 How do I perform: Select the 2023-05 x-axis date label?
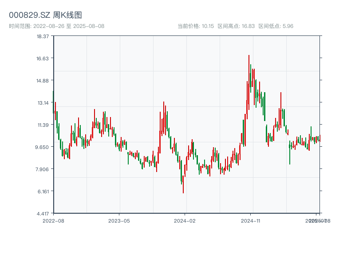[x=119, y=220]
